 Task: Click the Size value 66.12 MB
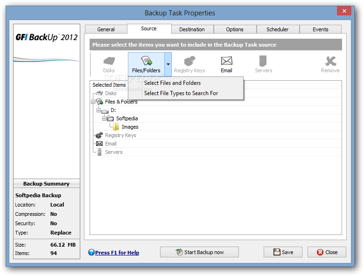(x=63, y=245)
